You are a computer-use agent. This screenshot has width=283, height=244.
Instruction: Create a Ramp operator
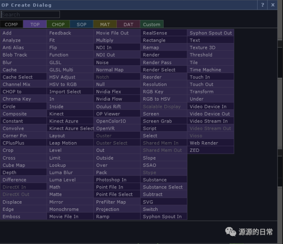(x=117, y=216)
